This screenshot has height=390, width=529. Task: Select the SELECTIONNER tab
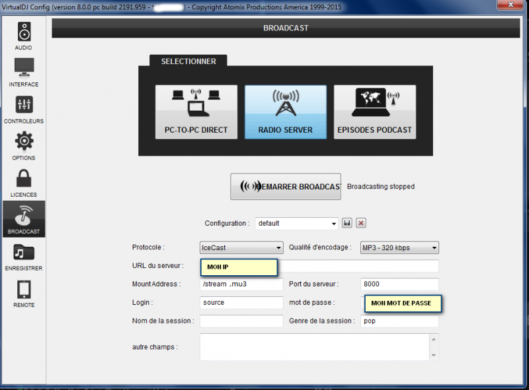[x=188, y=61]
